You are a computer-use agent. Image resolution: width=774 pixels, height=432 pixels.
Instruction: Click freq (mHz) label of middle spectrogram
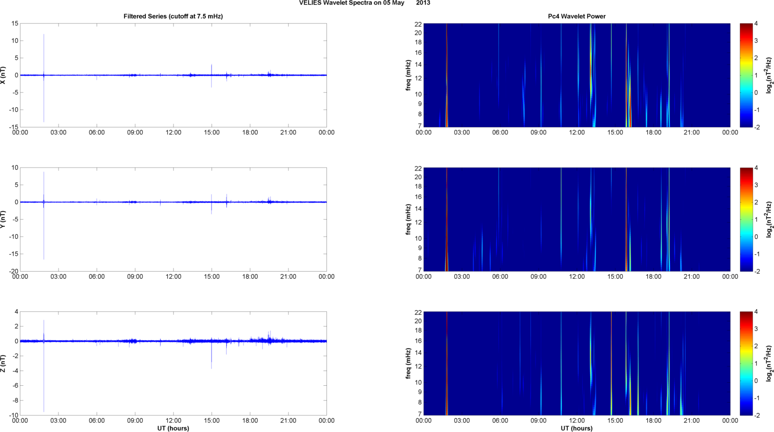408,219
